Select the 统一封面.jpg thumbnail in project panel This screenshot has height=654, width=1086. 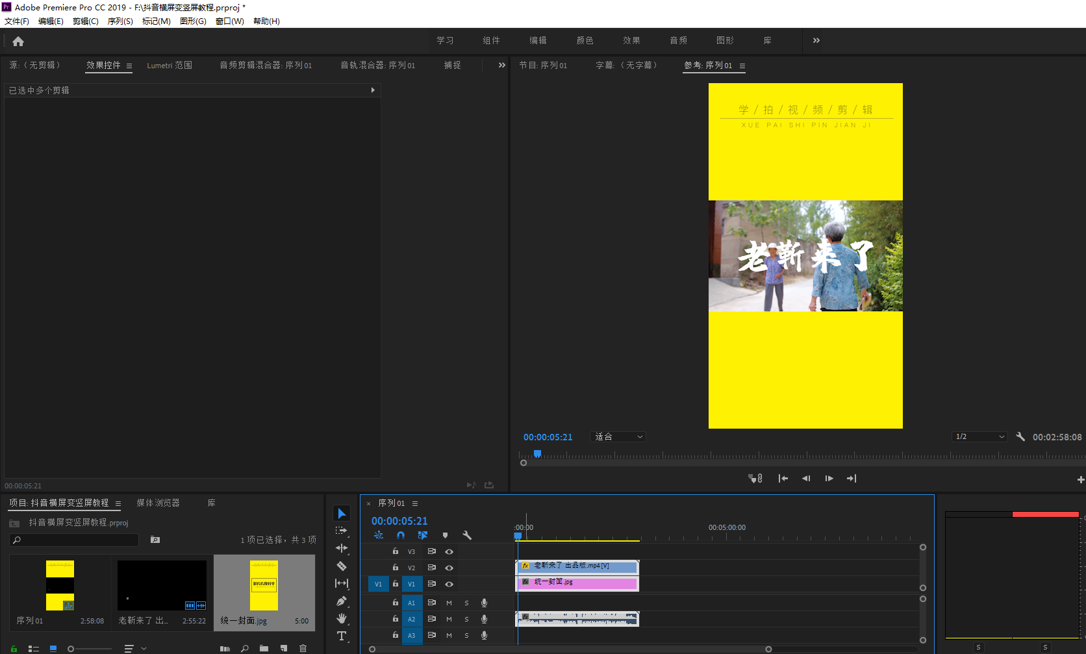[x=264, y=585]
